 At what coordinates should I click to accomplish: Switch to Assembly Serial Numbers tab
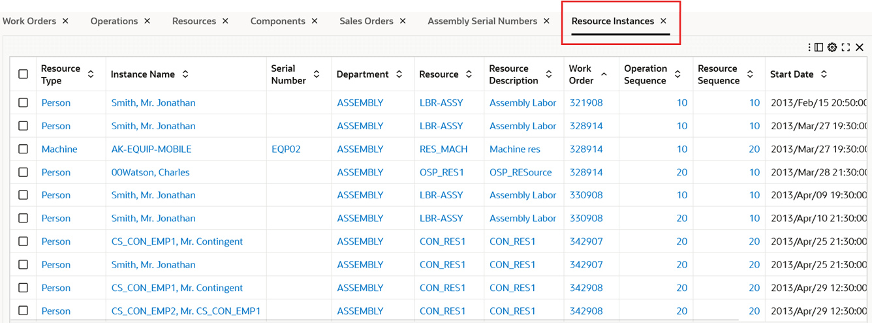482,21
